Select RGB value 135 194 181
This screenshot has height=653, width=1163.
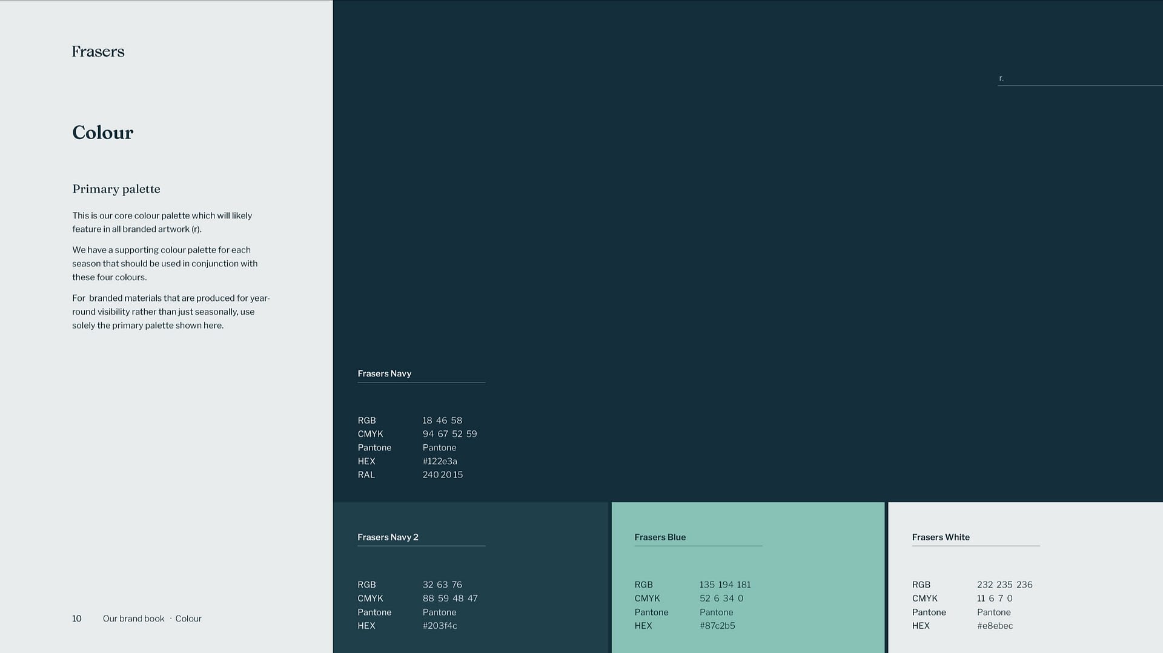tap(725, 585)
